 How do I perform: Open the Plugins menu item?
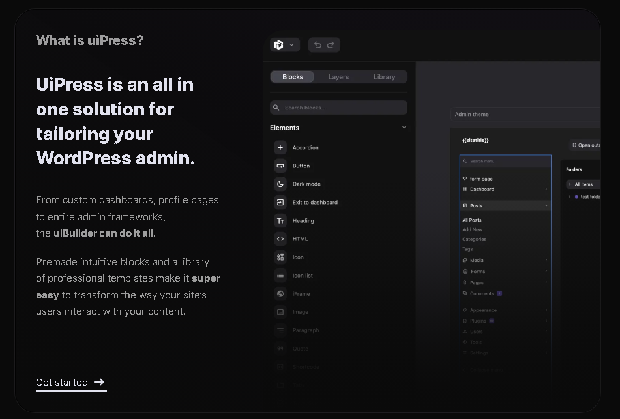(478, 321)
